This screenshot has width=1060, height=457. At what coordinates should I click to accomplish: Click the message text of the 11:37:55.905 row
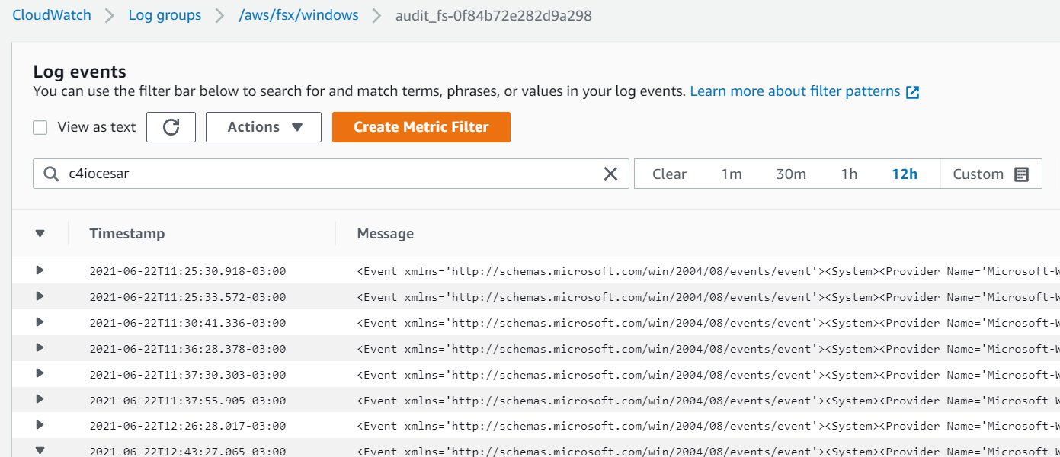709,401
